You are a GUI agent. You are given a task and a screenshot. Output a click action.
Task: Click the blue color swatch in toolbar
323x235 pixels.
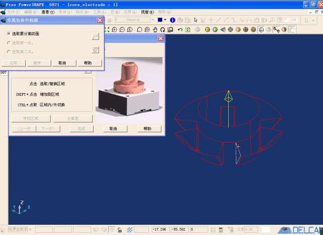coord(160,20)
